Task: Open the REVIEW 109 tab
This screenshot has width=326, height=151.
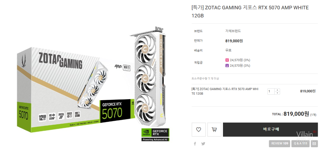Action: (x=280, y=144)
